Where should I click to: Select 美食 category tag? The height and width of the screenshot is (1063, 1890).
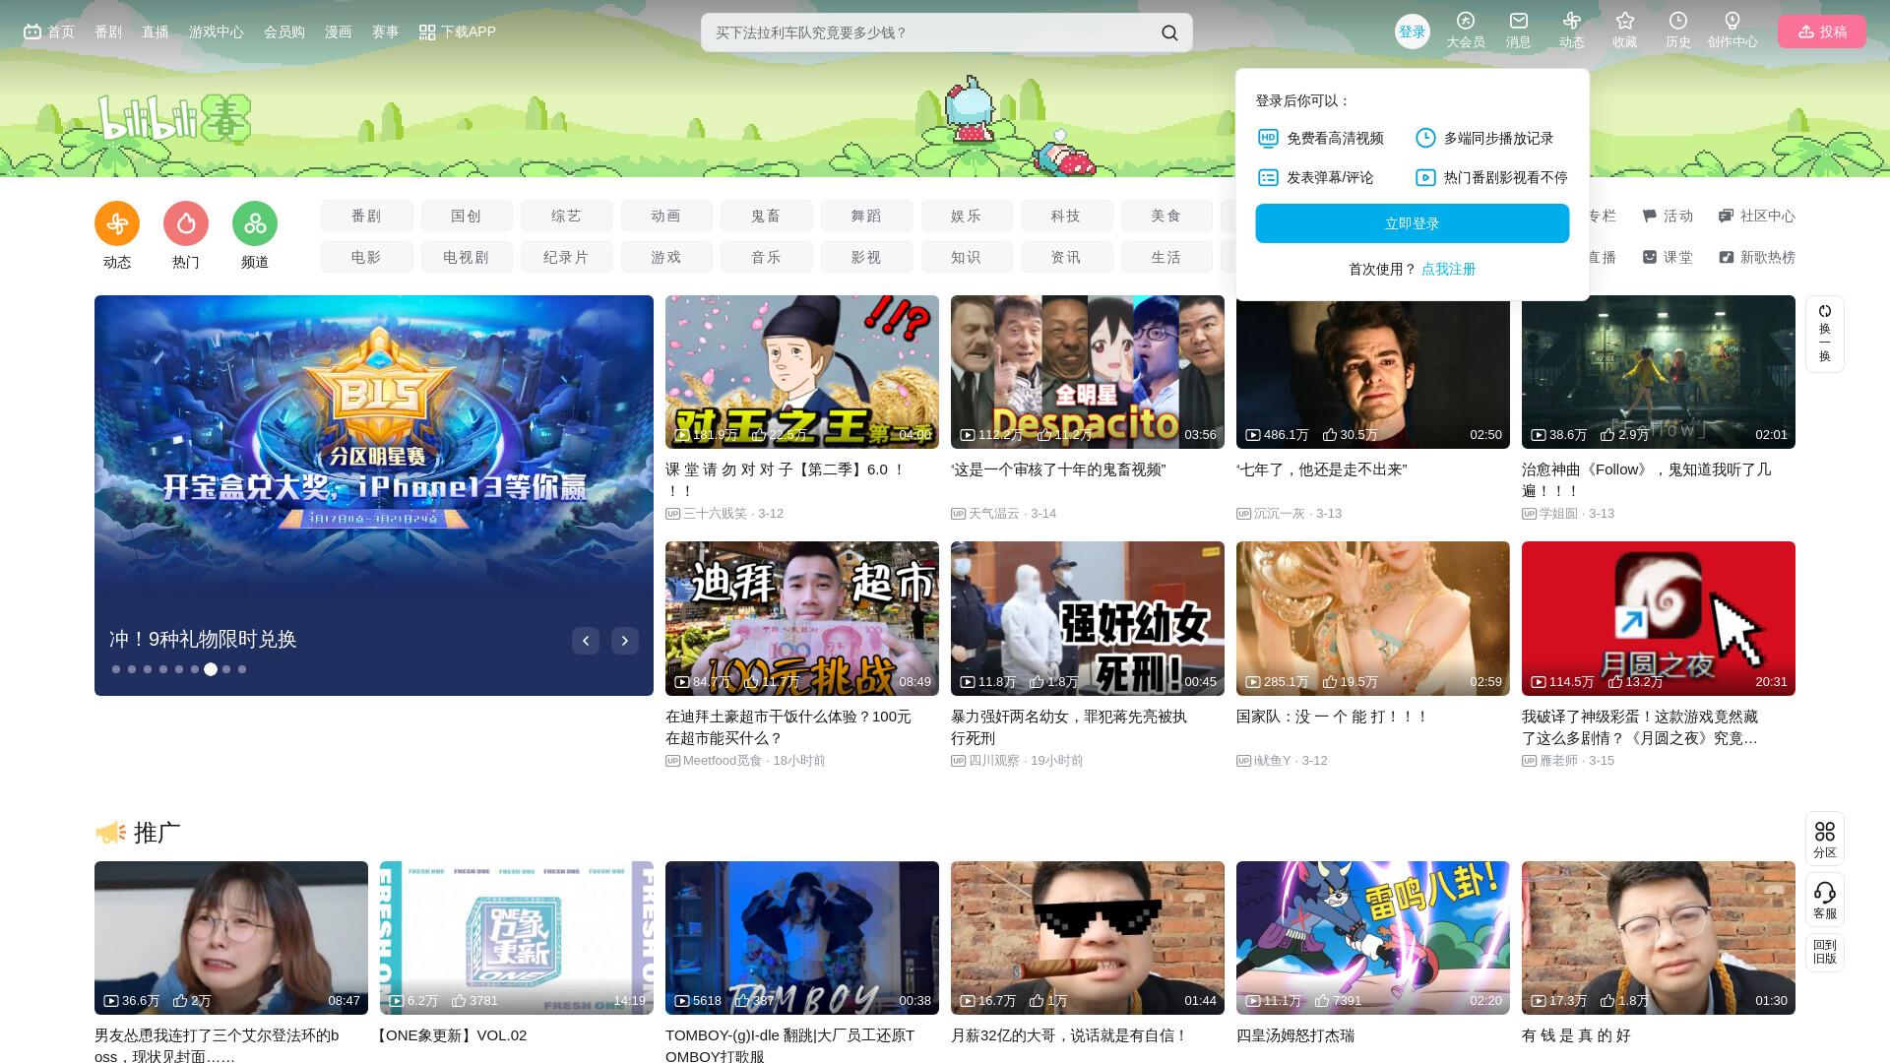click(1166, 216)
